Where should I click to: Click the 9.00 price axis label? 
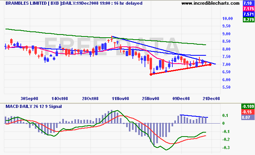click(x=226, y=34)
